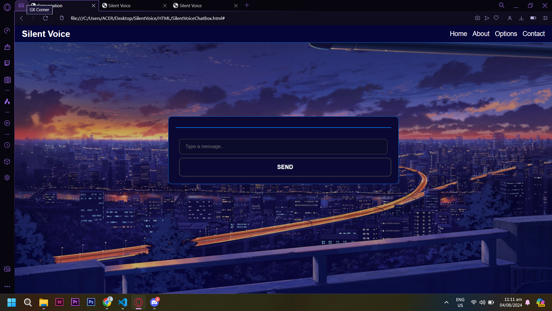Open Visual Studio Code from the taskbar
This screenshot has height=311, width=552.
coord(123,302)
